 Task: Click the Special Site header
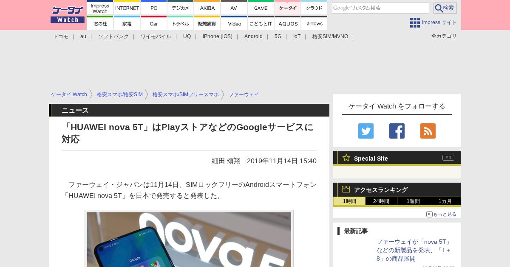[397, 158]
